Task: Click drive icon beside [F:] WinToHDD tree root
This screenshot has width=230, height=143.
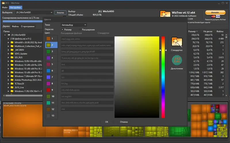Action: click(x=9, y=35)
